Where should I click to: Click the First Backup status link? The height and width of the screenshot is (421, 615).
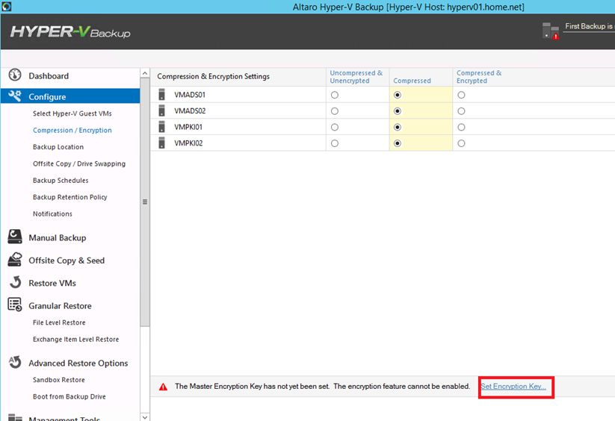pos(590,26)
